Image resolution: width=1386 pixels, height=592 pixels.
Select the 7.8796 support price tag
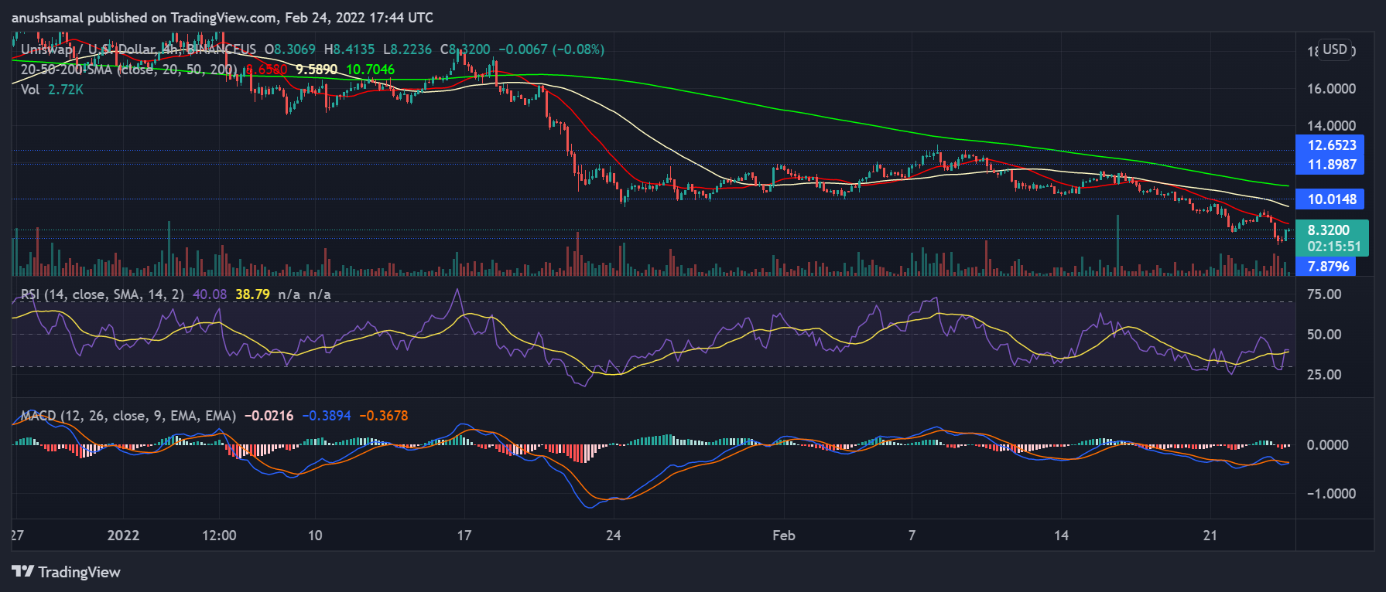point(1328,267)
